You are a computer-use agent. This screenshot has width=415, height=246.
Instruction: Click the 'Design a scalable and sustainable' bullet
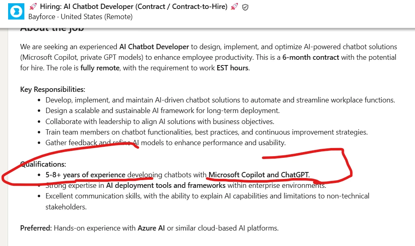162,111
